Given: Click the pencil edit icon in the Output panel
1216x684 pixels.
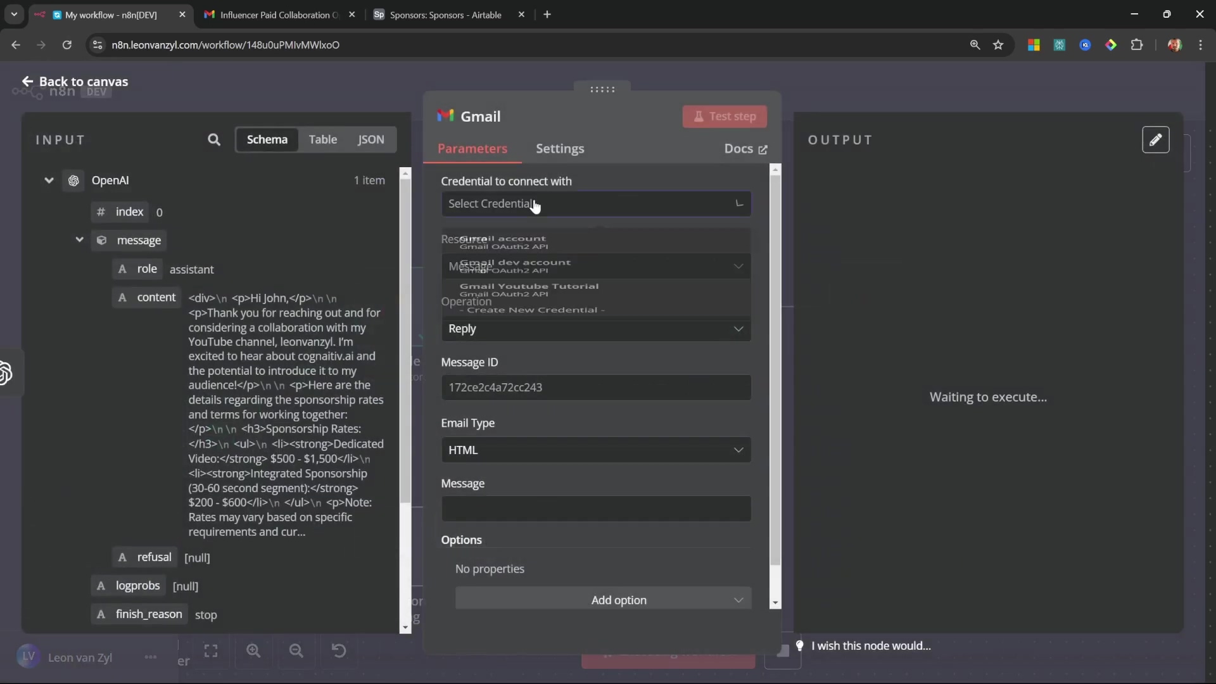Looking at the screenshot, I should tap(1155, 140).
